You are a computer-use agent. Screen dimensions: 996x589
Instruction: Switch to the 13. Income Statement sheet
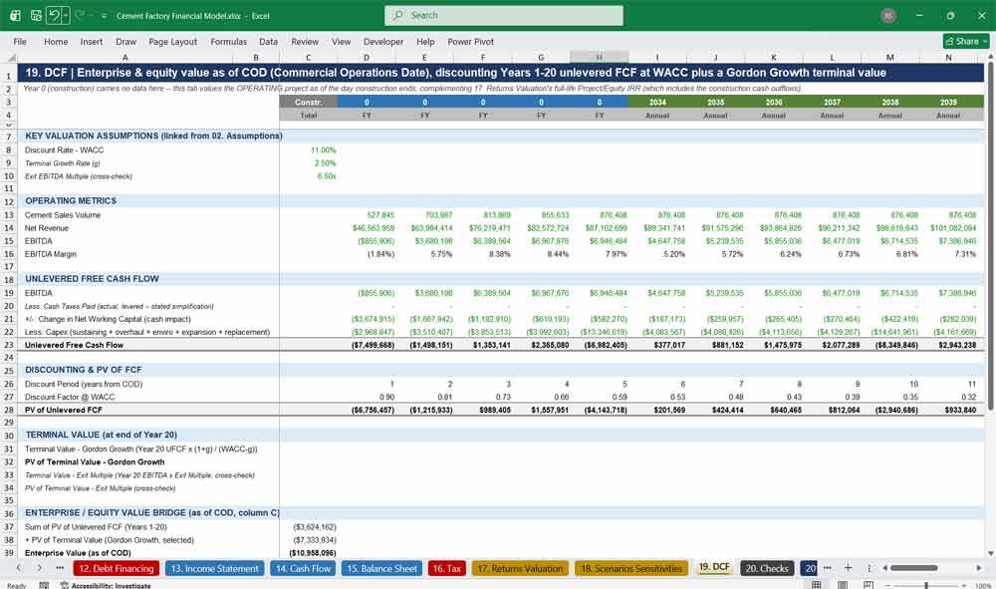(215, 569)
